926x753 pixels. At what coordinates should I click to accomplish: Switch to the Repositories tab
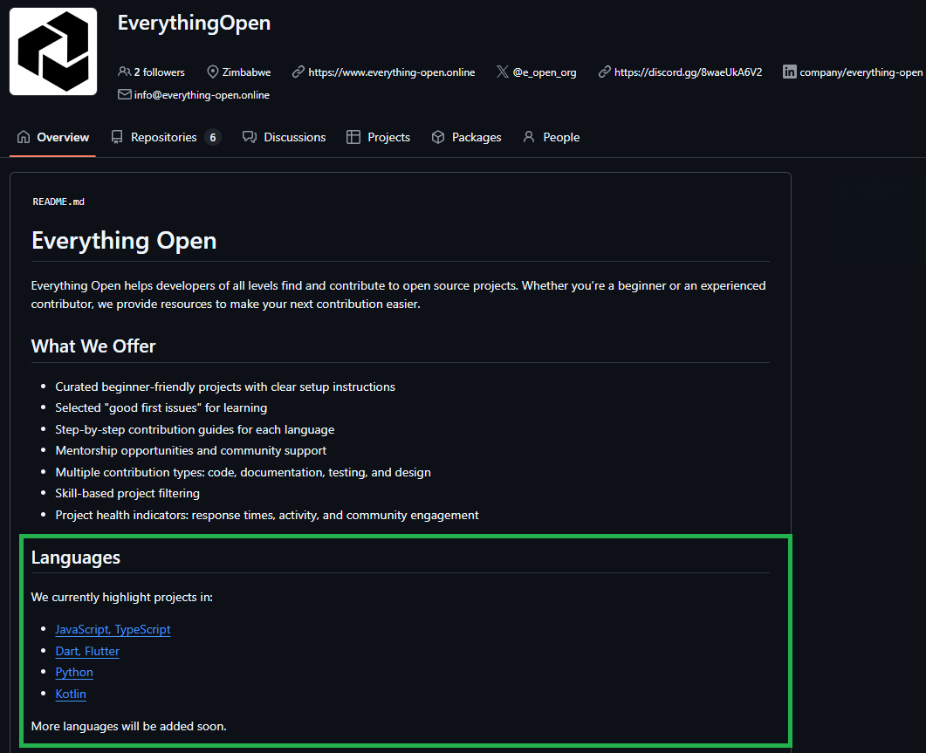click(x=165, y=137)
